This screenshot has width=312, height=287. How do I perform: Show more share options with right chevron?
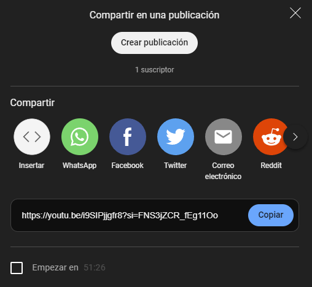(x=295, y=137)
